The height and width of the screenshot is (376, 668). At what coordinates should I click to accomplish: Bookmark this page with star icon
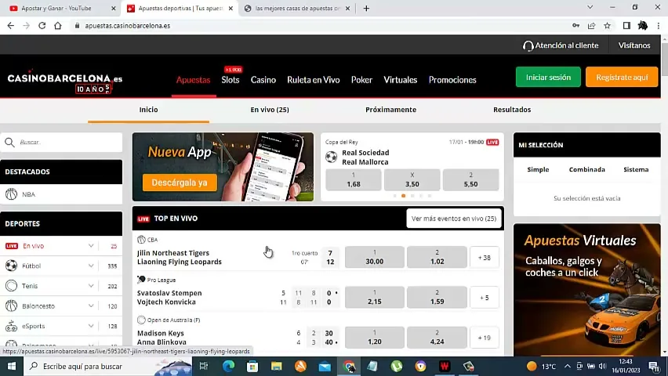(607, 26)
